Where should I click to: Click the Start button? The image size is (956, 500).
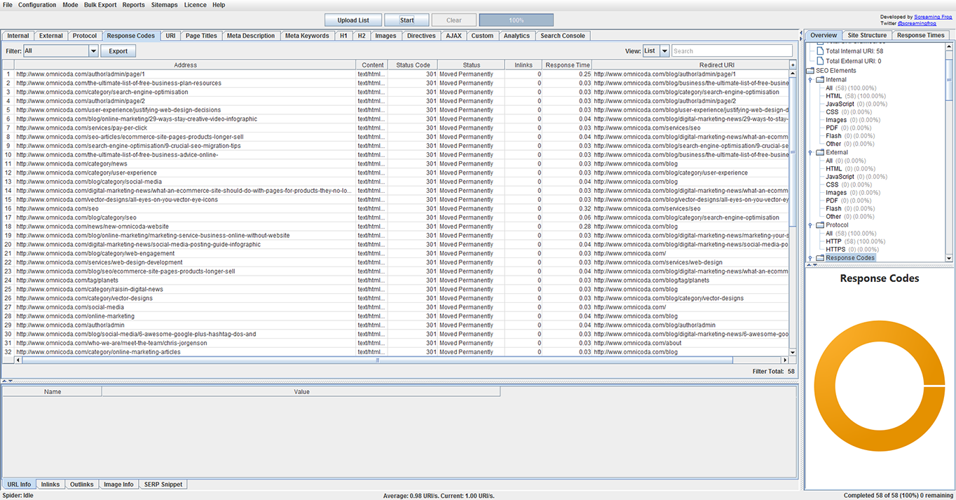pos(407,20)
